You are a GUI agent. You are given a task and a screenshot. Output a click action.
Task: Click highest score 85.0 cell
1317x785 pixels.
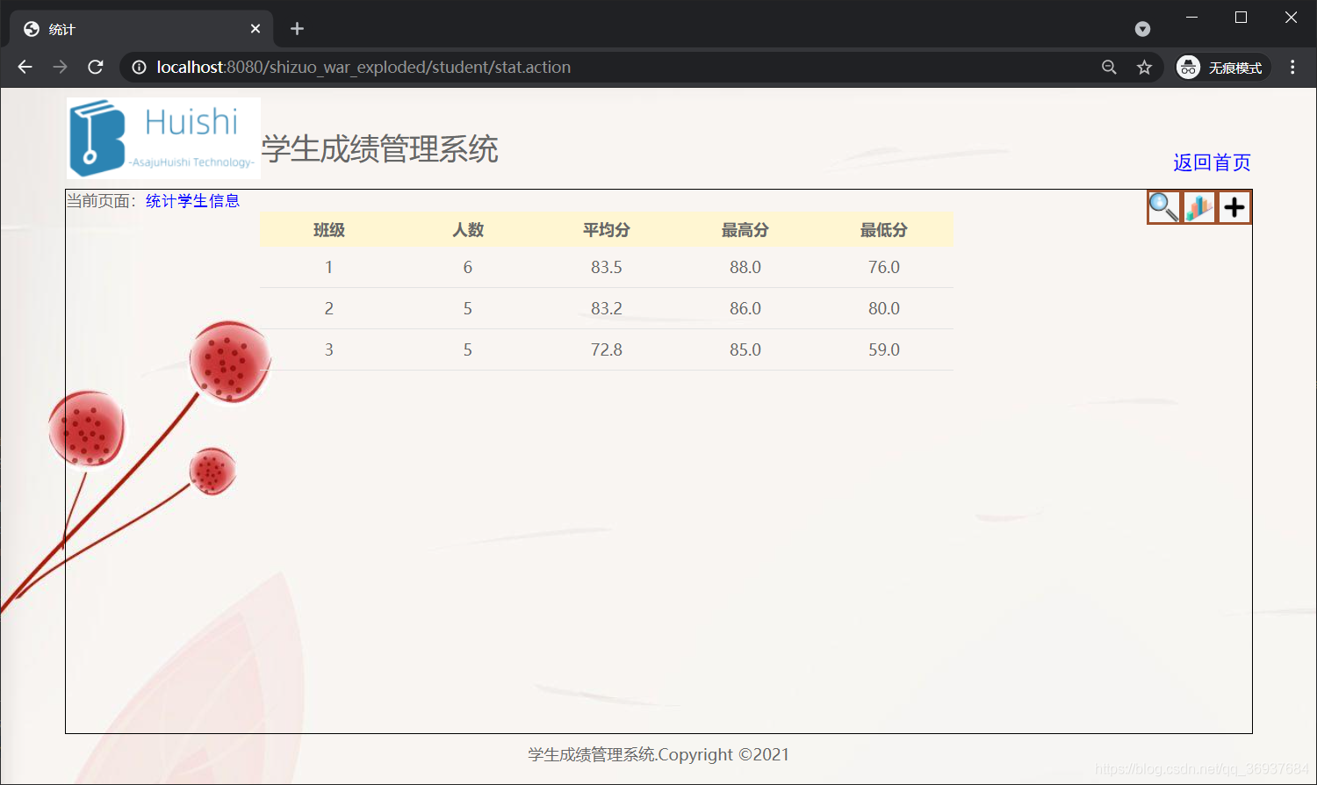point(745,349)
